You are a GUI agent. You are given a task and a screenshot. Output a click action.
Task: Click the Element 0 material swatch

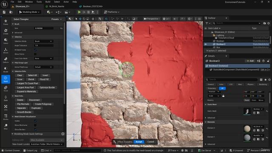(x=247, y=129)
